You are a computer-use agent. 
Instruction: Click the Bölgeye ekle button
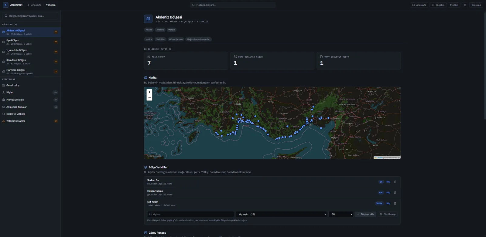[x=365, y=214]
